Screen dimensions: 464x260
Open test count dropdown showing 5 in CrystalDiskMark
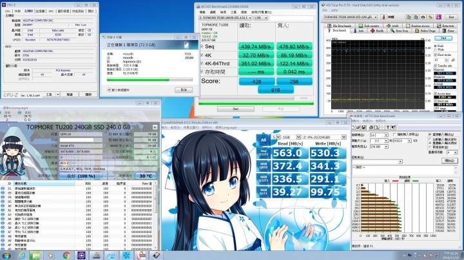(x=276, y=137)
